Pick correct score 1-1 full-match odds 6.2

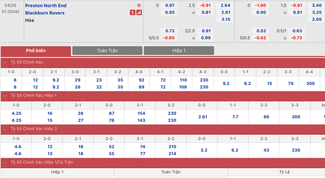pos(247,84)
